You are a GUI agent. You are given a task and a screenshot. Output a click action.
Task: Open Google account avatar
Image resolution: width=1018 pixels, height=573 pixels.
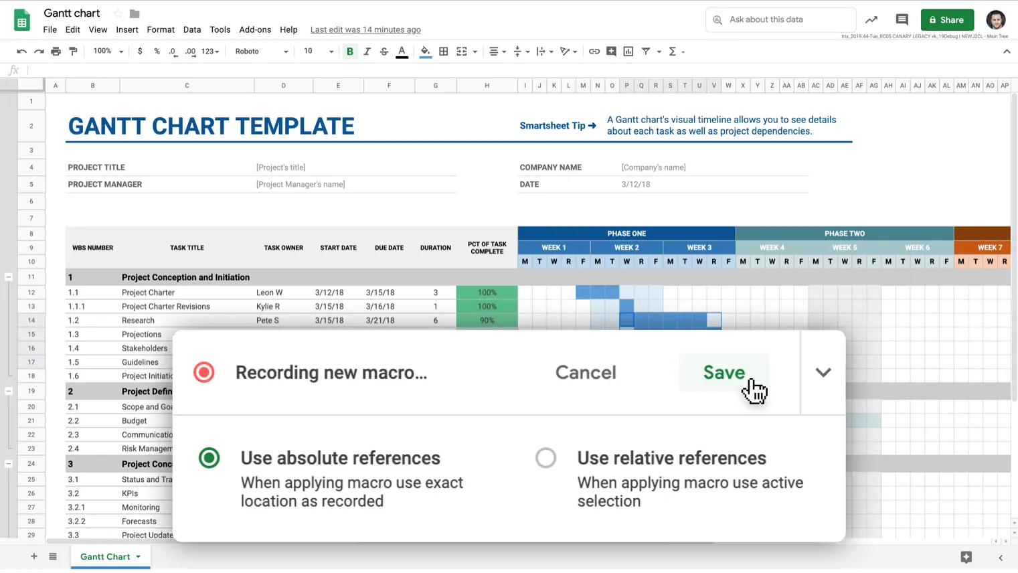coord(996,20)
